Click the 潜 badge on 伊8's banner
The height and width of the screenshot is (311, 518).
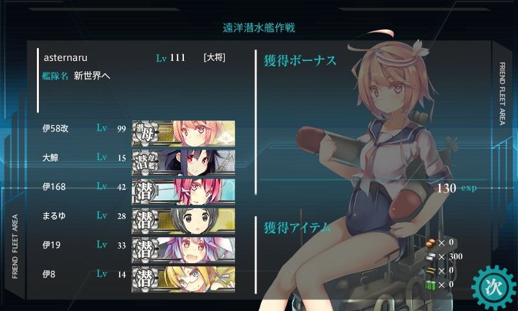tap(144, 279)
